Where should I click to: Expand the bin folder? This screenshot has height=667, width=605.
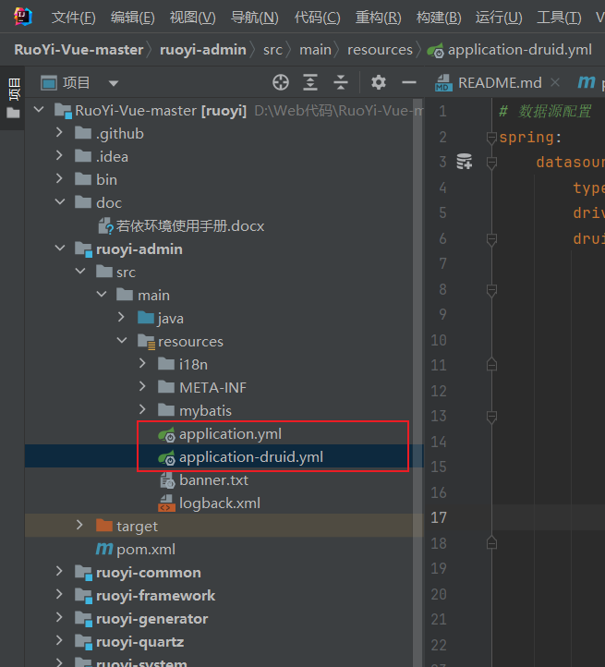pos(59,178)
